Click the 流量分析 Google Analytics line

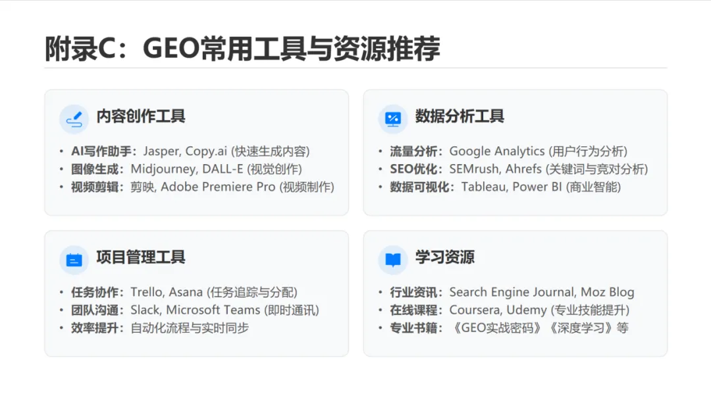pyautogui.click(x=508, y=152)
